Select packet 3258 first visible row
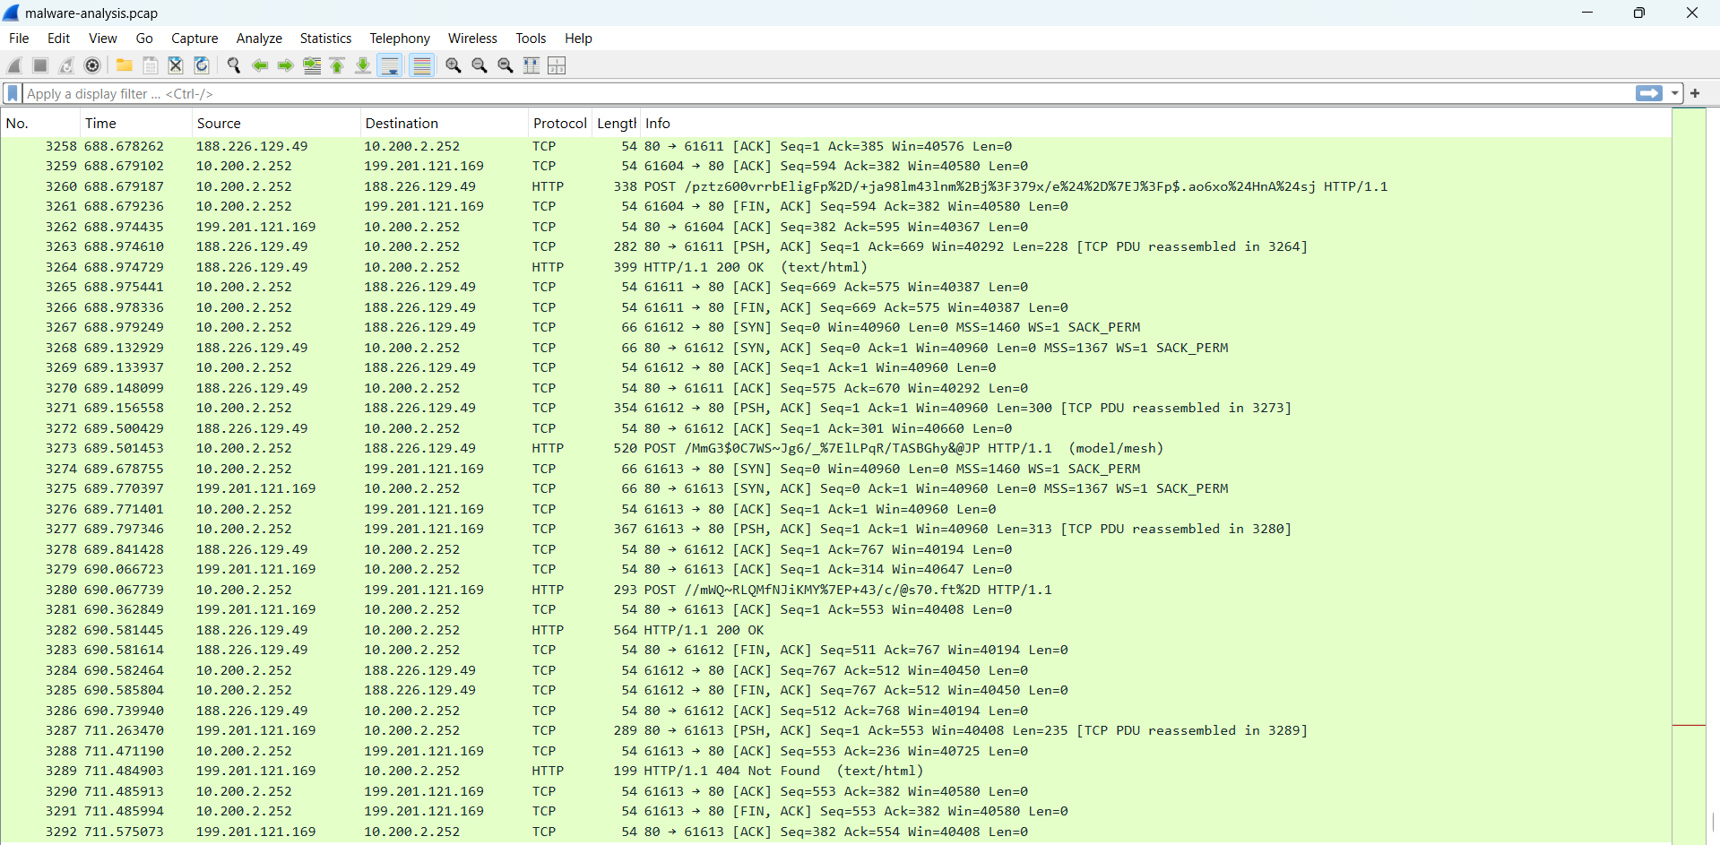Viewport: 1720px width, 845px height. click(x=836, y=146)
